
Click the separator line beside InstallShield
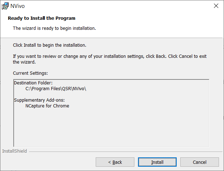click(x=126, y=152)
